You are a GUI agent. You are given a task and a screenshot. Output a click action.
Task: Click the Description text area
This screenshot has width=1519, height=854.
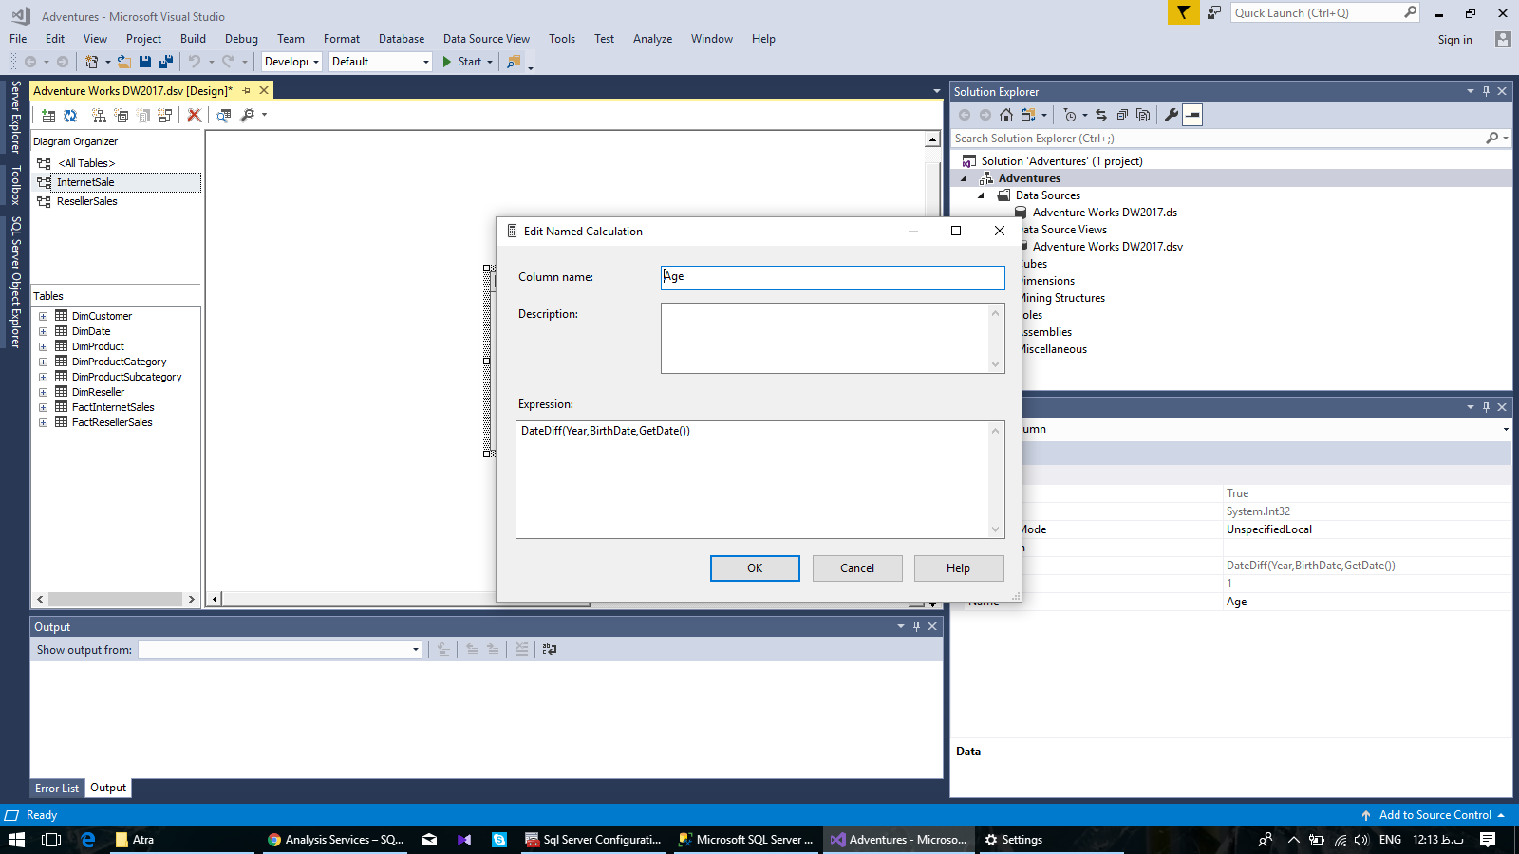833,338
